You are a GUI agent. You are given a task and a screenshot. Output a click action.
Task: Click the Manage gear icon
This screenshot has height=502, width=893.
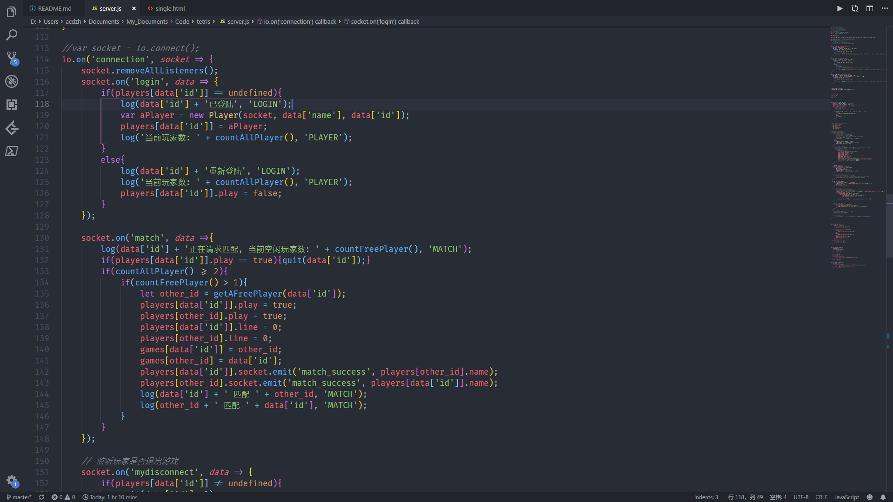[x=12, y=481]
